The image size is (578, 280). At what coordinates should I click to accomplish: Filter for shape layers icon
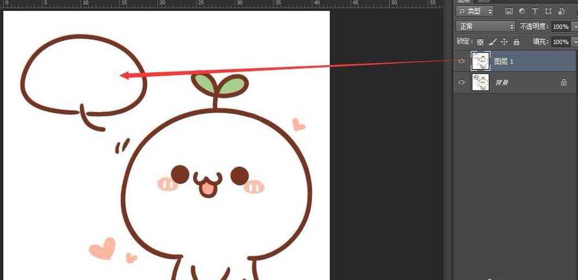pyautogui.click(x=548, y=11)
